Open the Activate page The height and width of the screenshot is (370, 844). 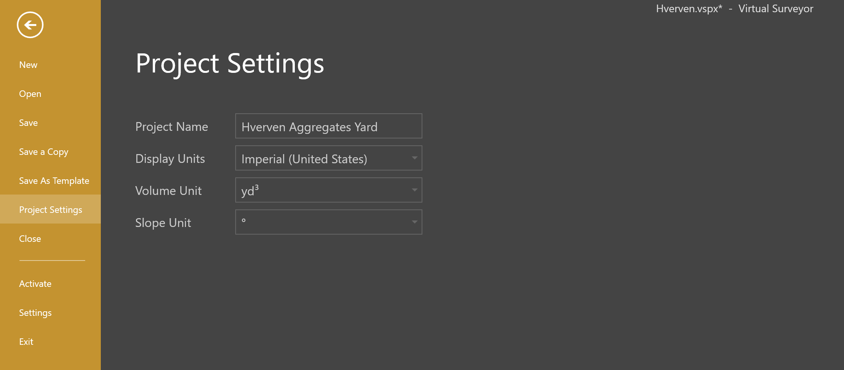click(x=35, y=283)
